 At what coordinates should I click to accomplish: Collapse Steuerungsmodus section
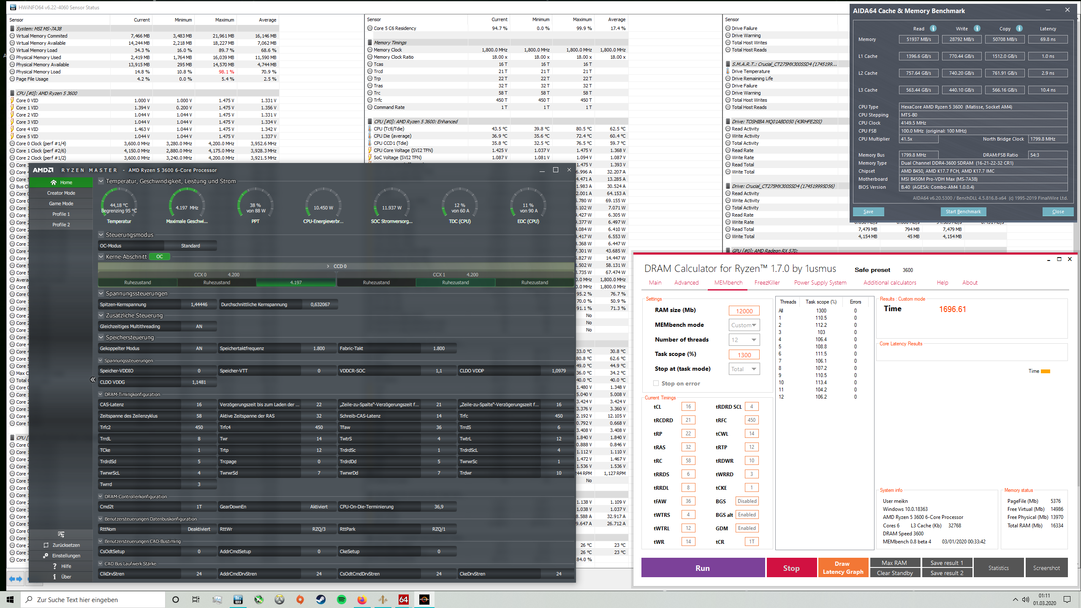(101, 235)
